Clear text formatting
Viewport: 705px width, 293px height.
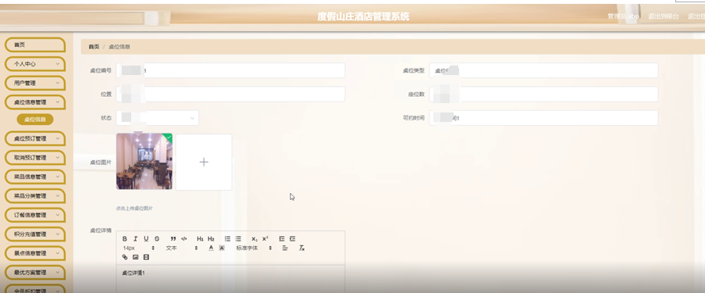pos(301,248)
